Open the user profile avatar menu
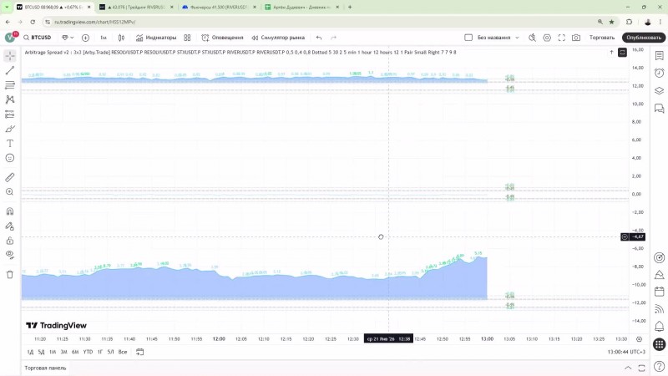This screenshot has height=376, width=668. click(x=10, y=38)
